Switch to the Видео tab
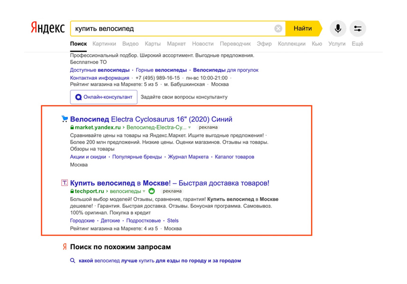This screenshot has height=284, width=407. (x=130, y=44)
